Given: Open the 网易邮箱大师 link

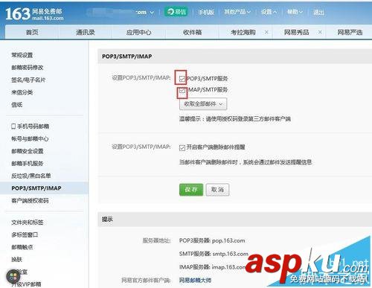Looking at the screenshot, I should 195,281.
